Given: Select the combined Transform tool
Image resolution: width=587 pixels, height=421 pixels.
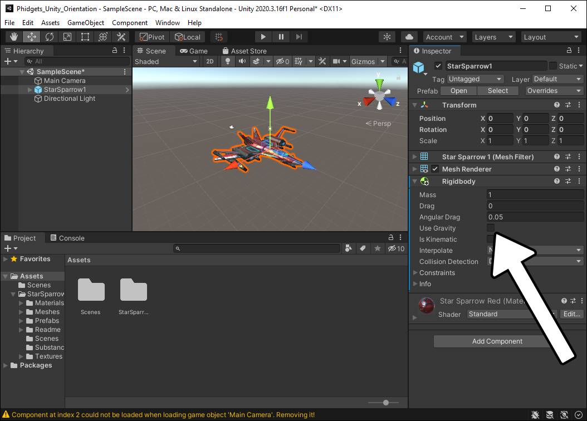Looking at the screenshot, I should (103, 37).
